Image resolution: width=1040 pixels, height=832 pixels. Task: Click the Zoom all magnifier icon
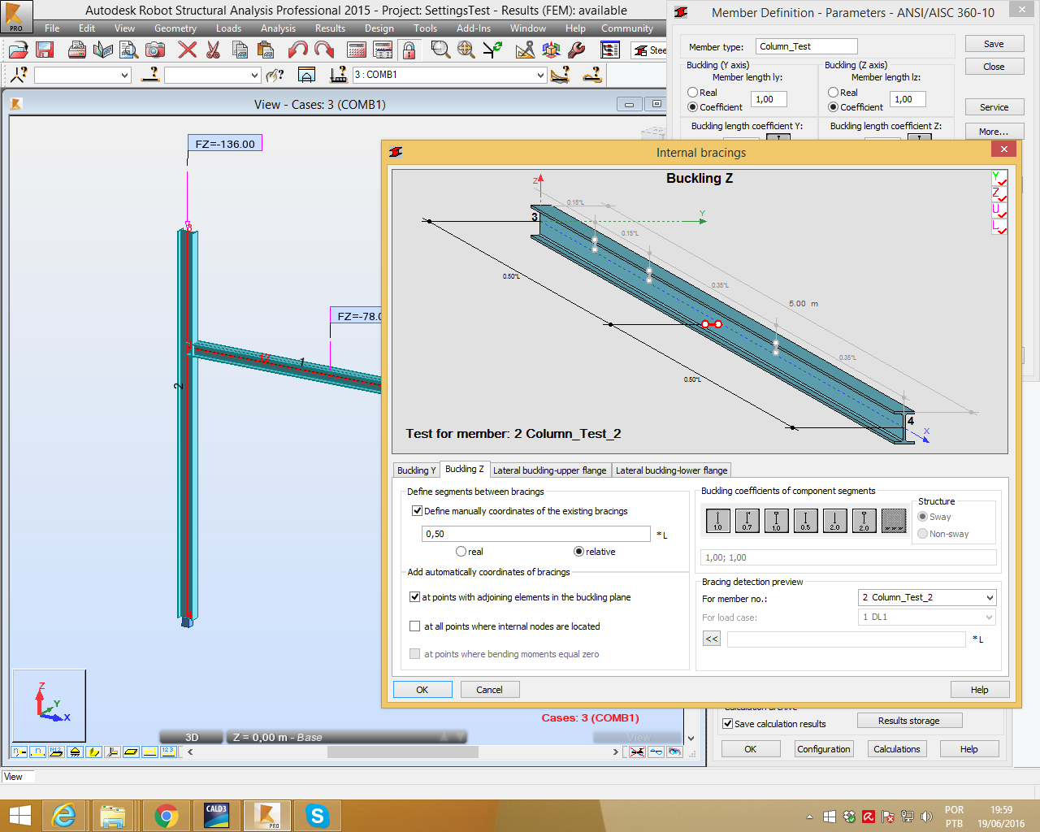466,50
